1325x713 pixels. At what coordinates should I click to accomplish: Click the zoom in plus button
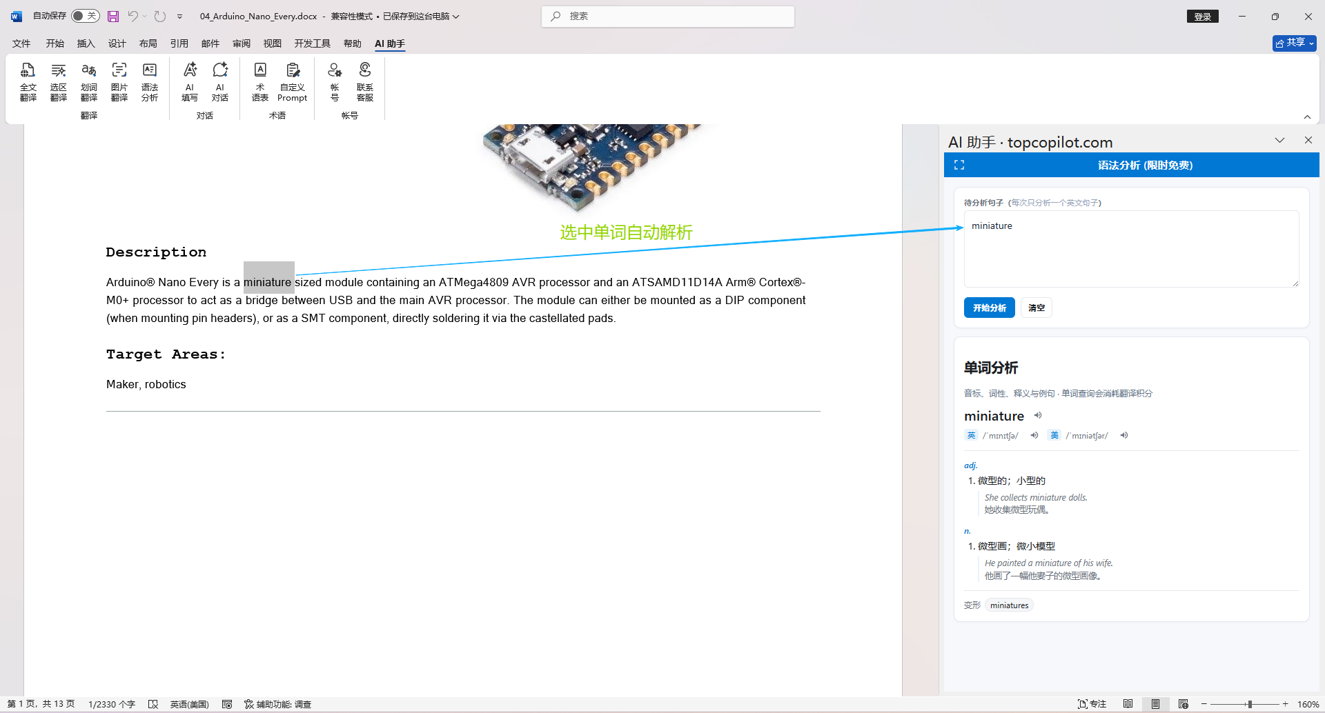(x=1286, y=704)
